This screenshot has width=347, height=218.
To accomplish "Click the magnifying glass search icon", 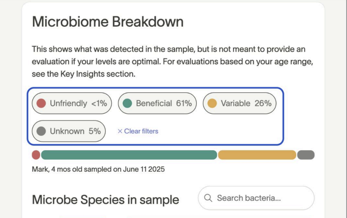I will point(208,198).
